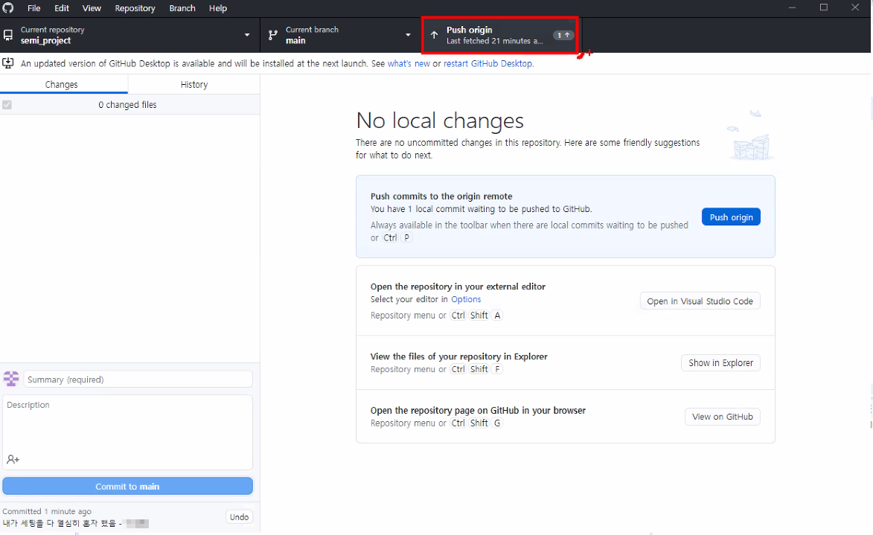The width and height of the screenshot is (873, 535).
Task: Click the GitHub logo icon in title bar
Action: click(7, 7)
